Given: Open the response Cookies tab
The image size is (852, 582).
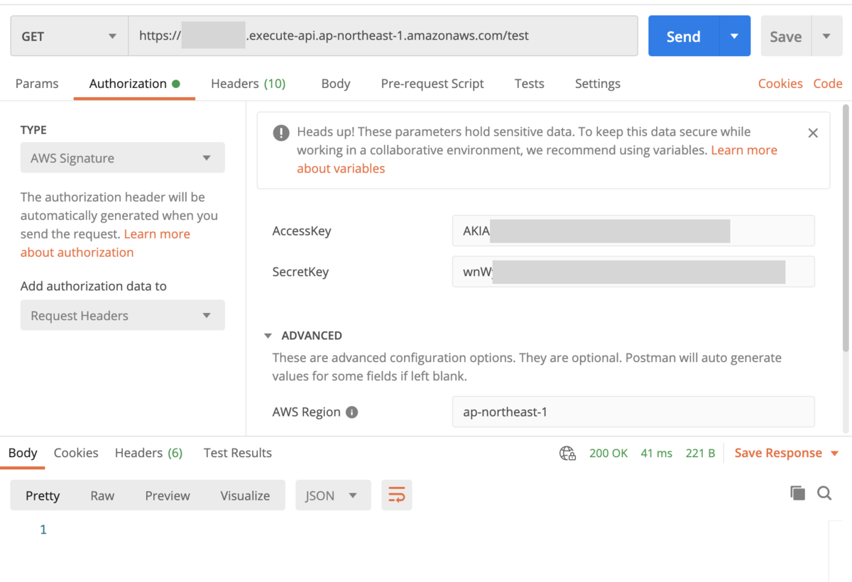Looking at the screenshot, I should [76, 453].
